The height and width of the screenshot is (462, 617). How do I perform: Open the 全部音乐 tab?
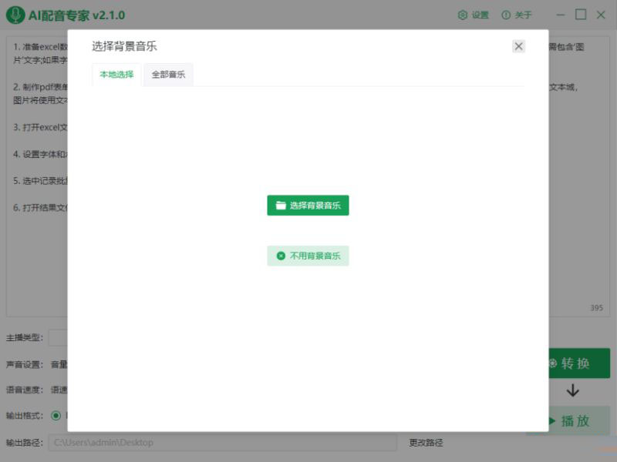(x=168, y=75)
